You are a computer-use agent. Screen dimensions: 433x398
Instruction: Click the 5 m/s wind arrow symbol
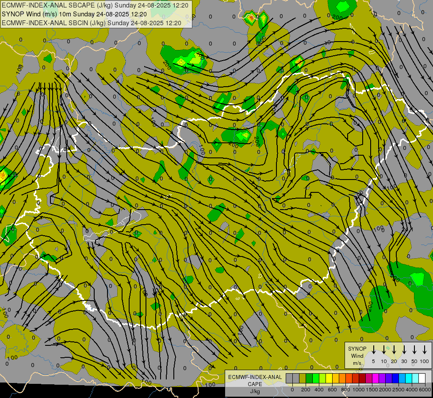pyautogui.click(x=373, y=349)
